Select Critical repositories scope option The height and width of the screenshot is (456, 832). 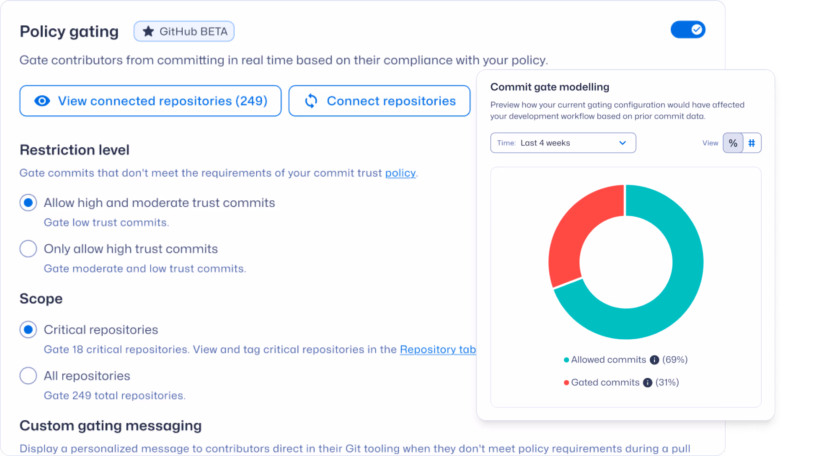[x=28, y=330]
